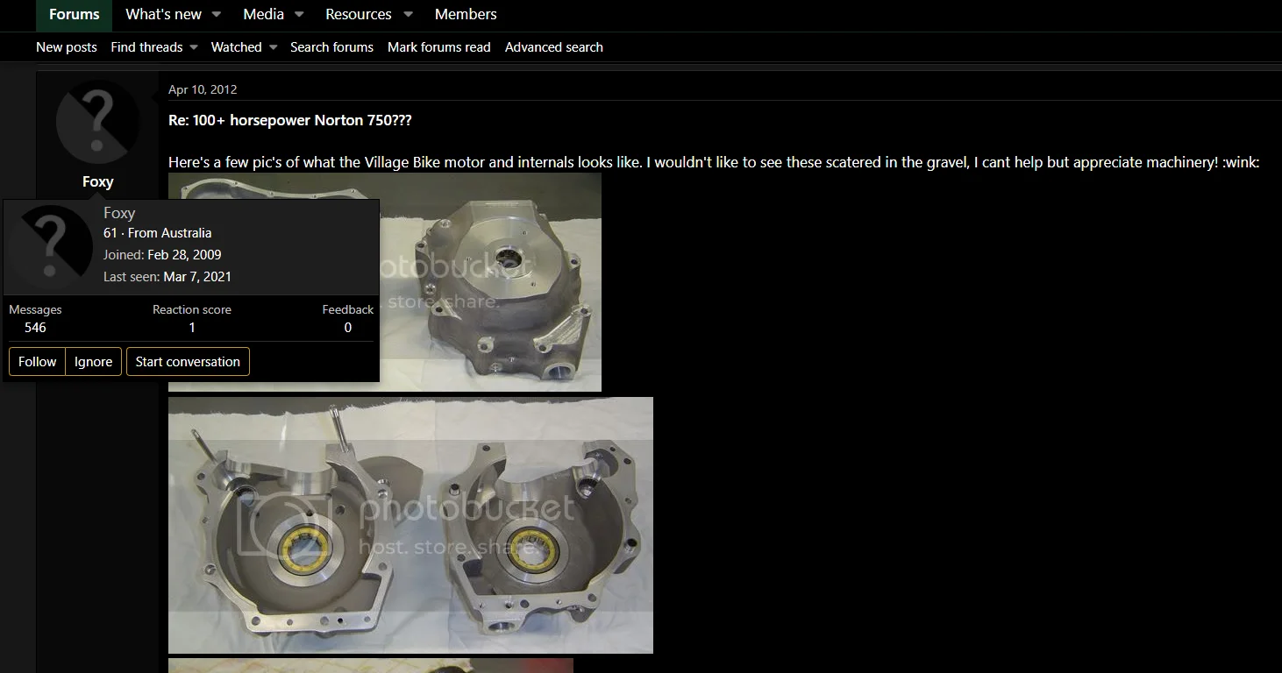The image size is (1282, 673).
Task: Open the What's new dropdown
Action: [163, 14]
